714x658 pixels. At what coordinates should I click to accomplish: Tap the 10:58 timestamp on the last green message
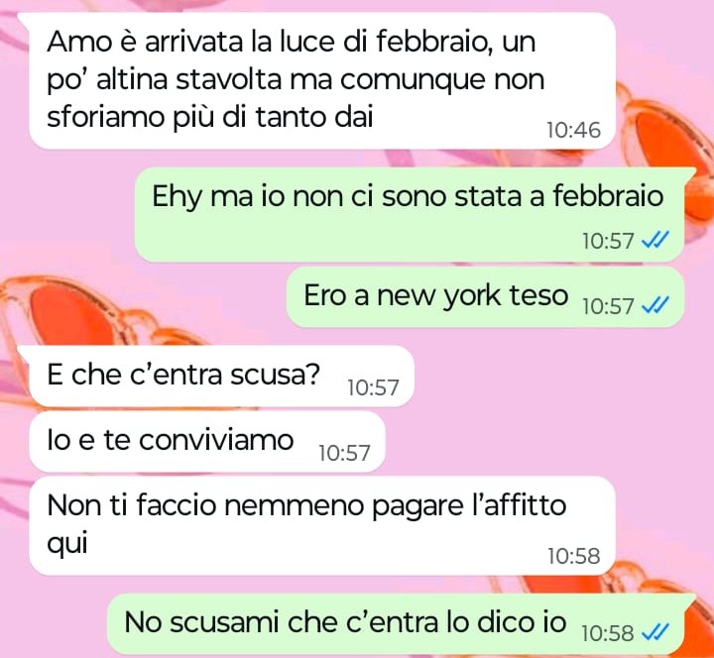click(608, 633)
